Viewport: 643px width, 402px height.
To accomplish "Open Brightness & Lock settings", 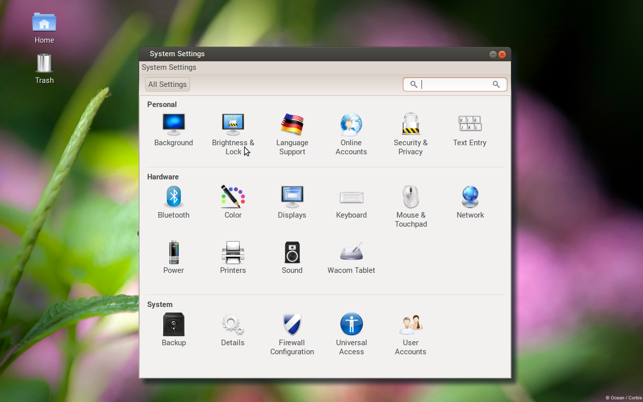I will click(x=233, y=125).
